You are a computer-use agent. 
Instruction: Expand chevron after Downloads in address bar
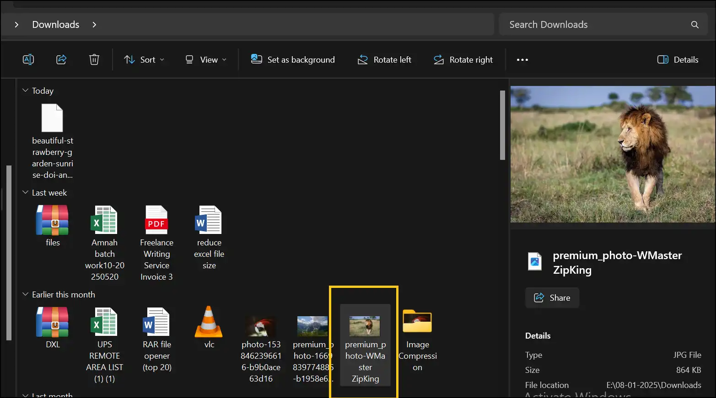click(94, 25)
